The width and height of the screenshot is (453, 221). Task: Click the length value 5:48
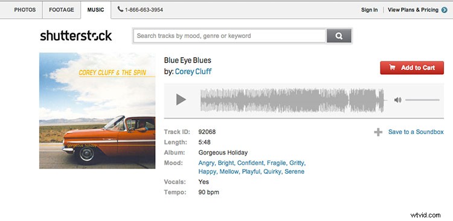coord(204,142)
